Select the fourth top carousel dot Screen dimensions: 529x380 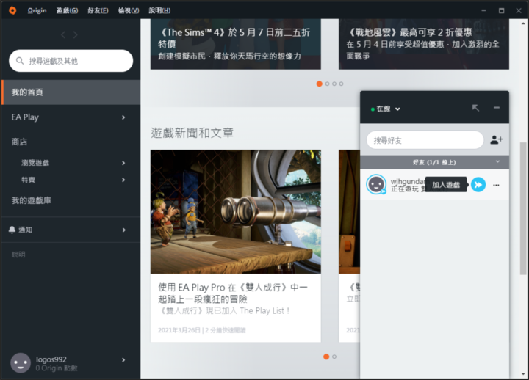coord(342,84)
